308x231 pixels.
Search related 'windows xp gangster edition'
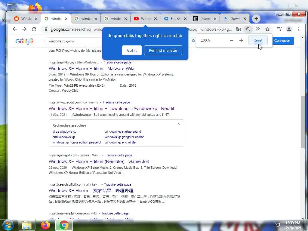124,137
